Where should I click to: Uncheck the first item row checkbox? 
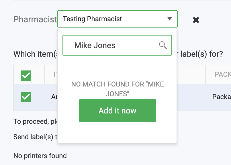click(26, 97)
